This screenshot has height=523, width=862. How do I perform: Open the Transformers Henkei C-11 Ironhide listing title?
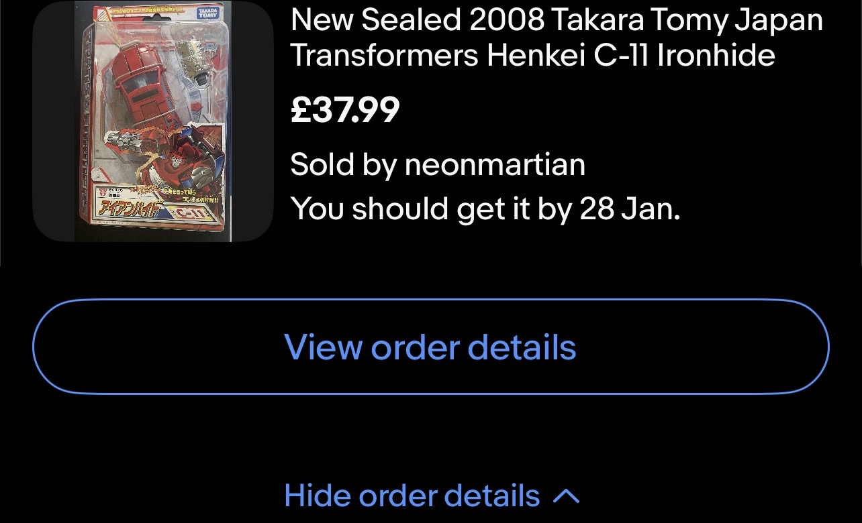click(x=556, y=38)
